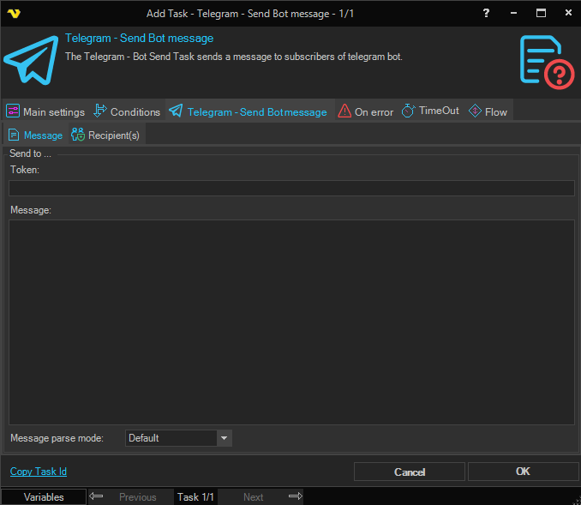Select the Telegram - Send Bot message tab
The height and width of the screenshot is (505, 581).
click(x=249, y=111)
